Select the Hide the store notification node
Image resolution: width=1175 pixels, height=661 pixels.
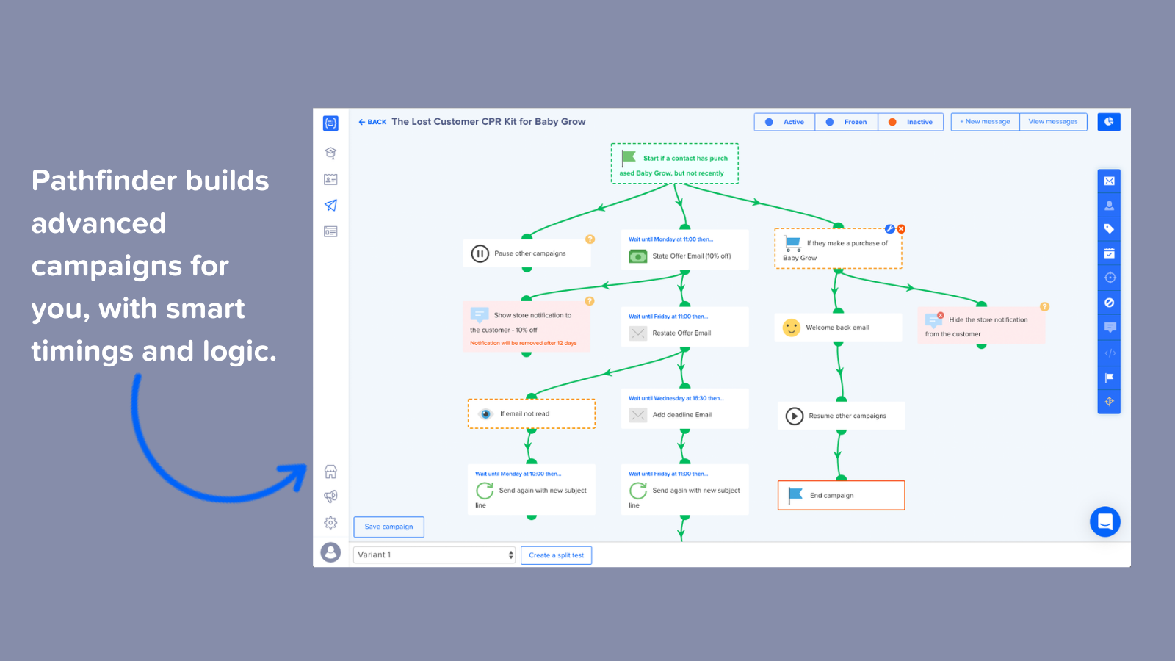coord(981,326)
